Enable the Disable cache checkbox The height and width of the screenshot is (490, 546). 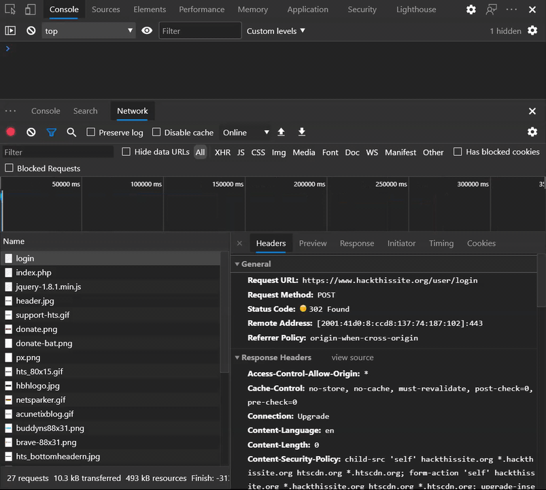tap(156, 132)
